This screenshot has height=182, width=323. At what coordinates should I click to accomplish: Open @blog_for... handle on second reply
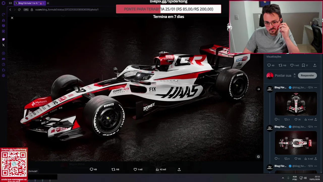coord(299,127)
